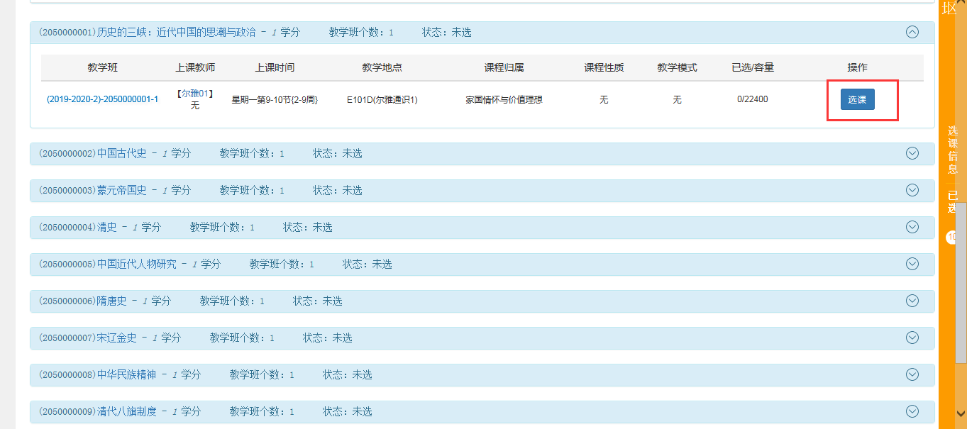The image size is (967, 429).
Task: Open class link (2019-2020-2)-2050000001-1
Action: coord(102,100)
